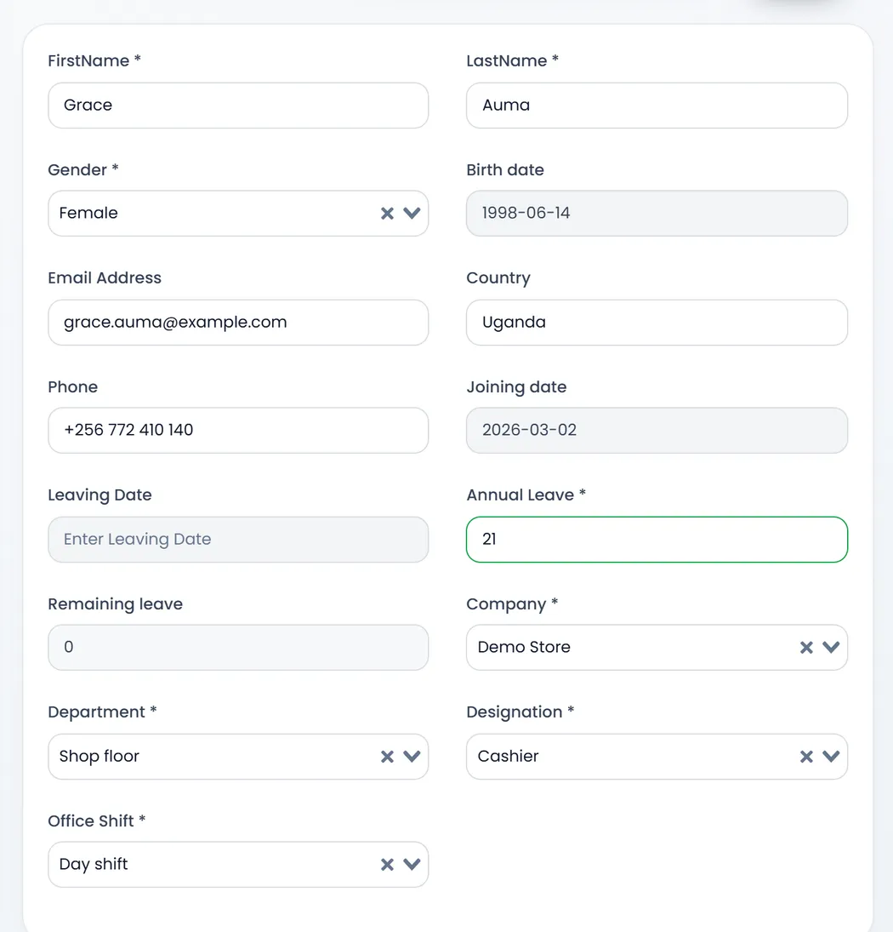Open the Joining date picker field
Viewport: 893px width, 932px height.
pyautogui.click(x=657, y=431)
